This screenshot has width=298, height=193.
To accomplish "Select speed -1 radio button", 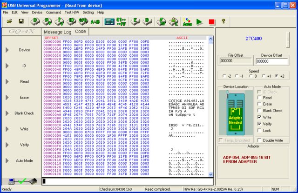I will coord(237,76).
